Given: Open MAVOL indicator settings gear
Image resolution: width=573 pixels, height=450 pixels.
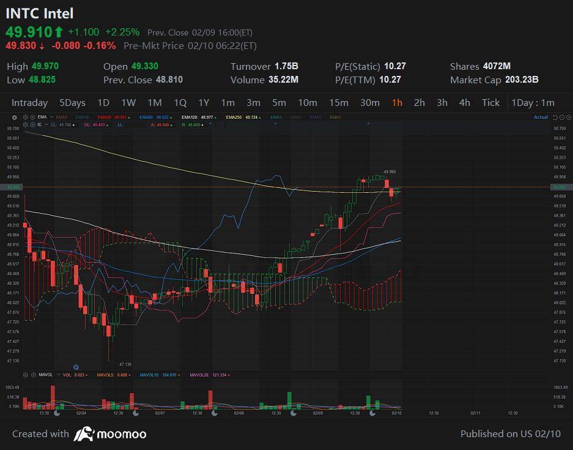Looking at the screenshot, I should coord(26,375).
